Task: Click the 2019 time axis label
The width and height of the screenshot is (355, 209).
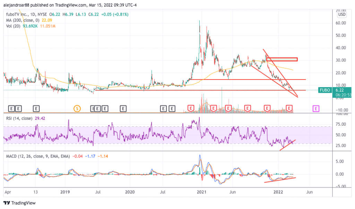Action: coord(65,192)
